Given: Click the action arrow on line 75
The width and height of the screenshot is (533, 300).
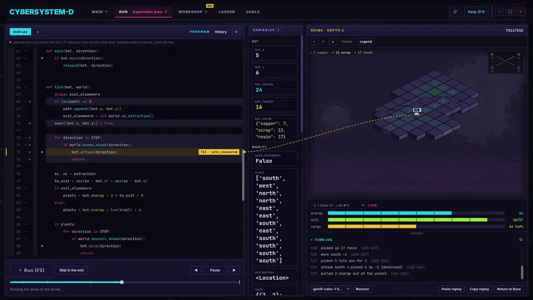Looking at the screenshot, I should pos(42,152).
